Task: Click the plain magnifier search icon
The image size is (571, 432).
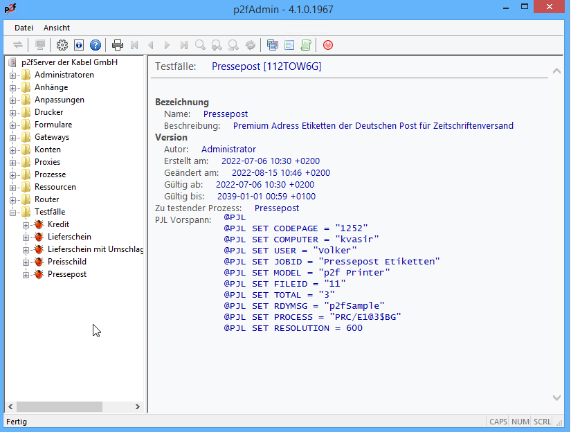Action: pos(200,45)
